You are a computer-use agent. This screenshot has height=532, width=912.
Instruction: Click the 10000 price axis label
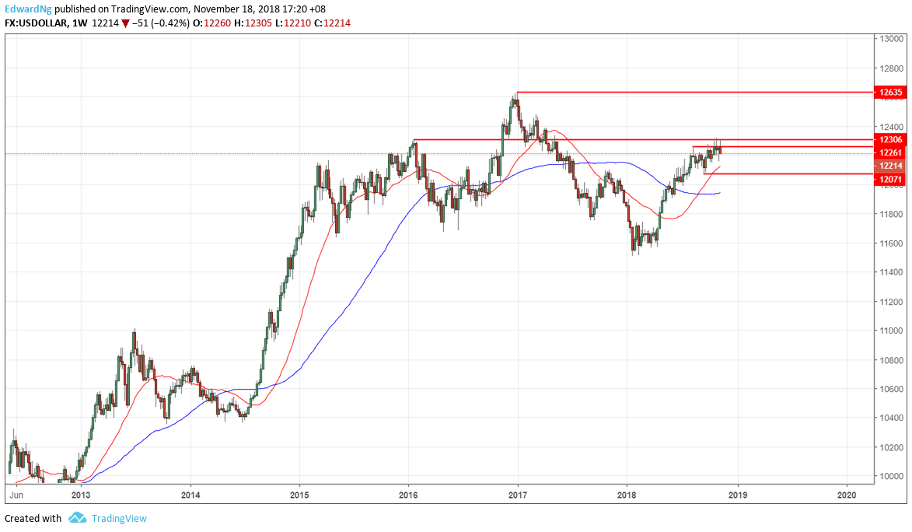(892, 476)
